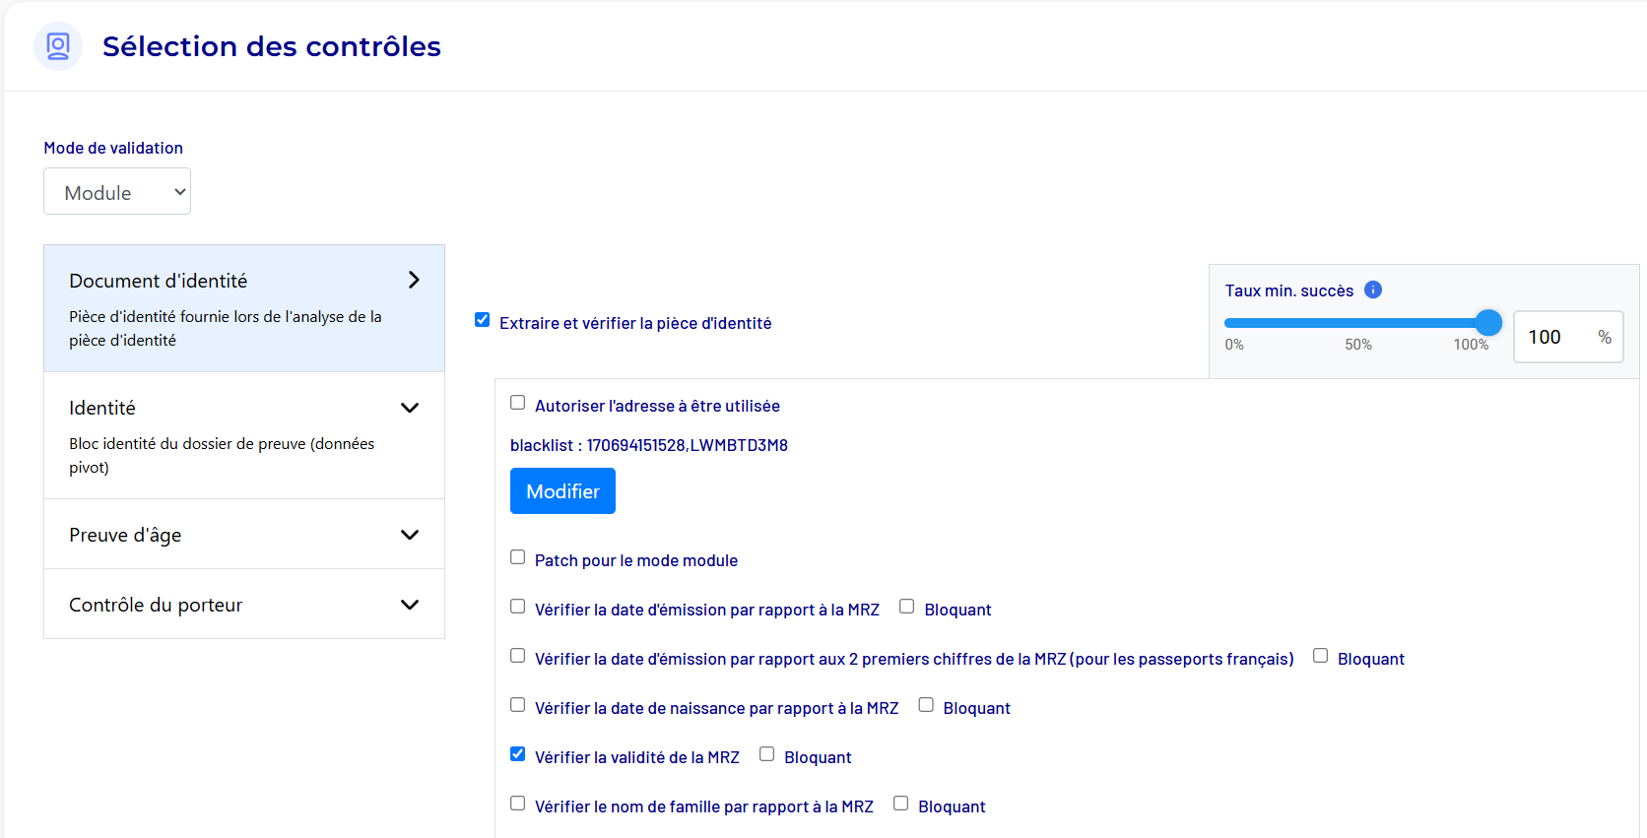
Task: Select the Document d'identité panel
Action: 227,308
